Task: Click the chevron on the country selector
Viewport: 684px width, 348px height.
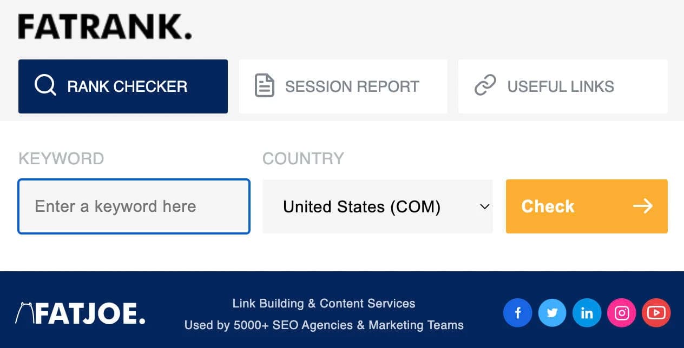Action: (x=484, y=206)
